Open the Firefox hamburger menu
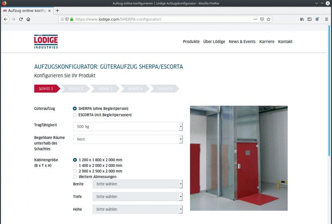The height and width of the screenshot is (224, 332). point(327,19)
